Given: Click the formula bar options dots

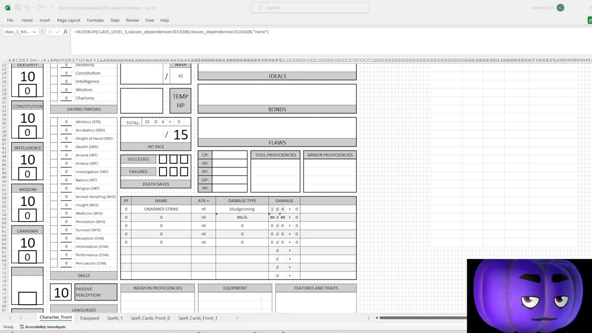Looking at the screenshot, I should [x=43, y=32].
